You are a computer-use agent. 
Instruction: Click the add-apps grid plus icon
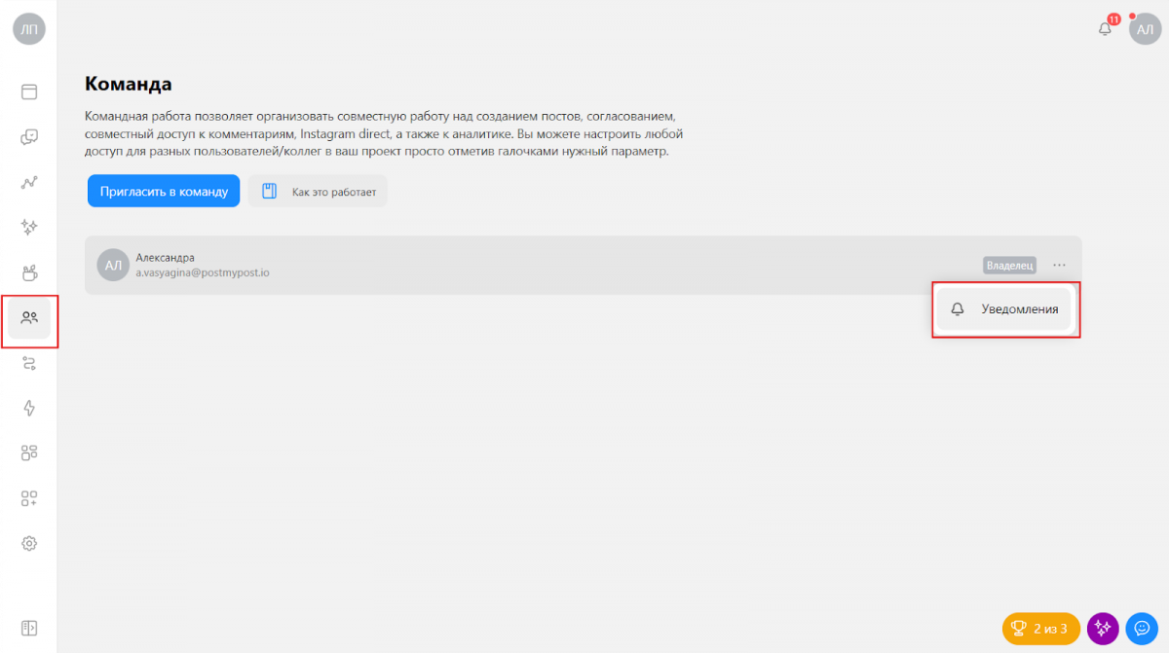coord(29,498)
